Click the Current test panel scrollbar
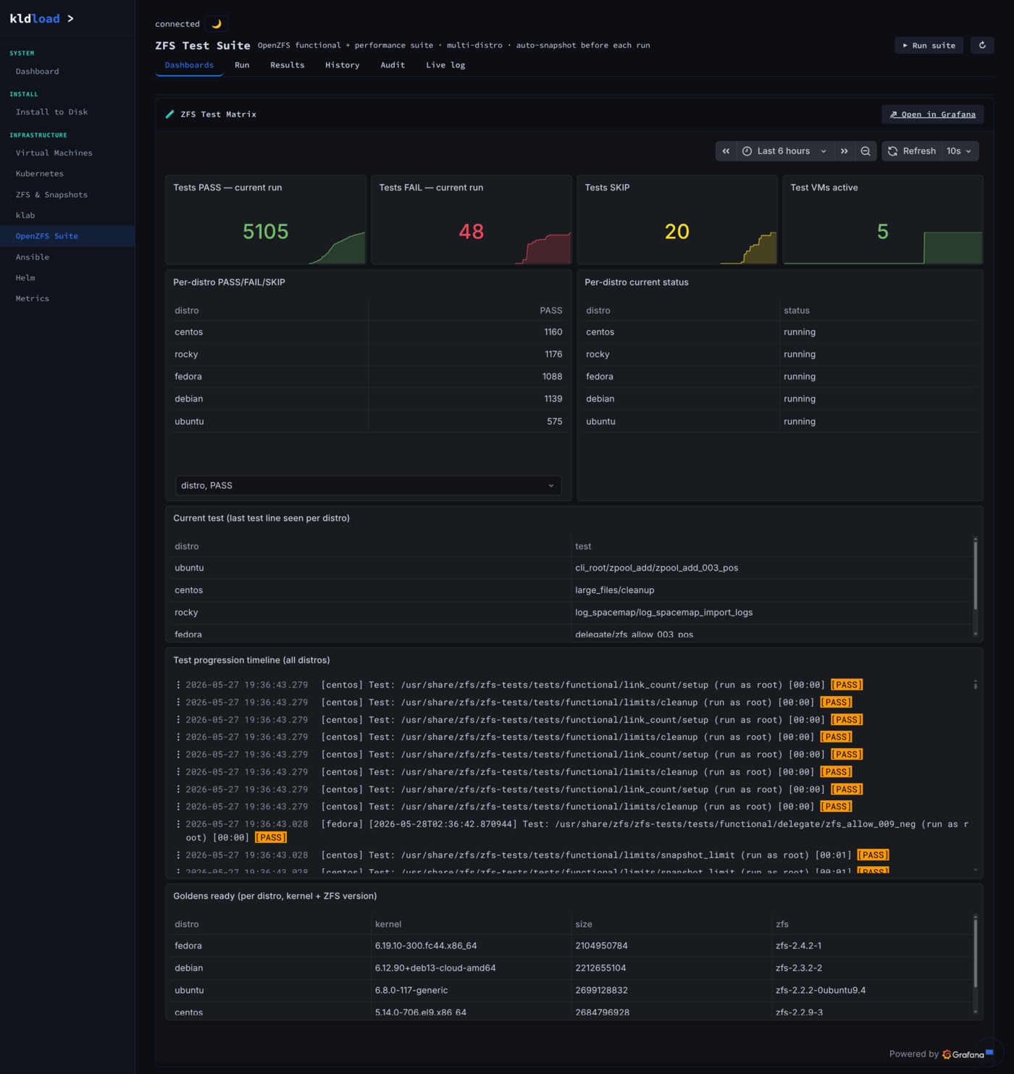 (x=976, y=576)
